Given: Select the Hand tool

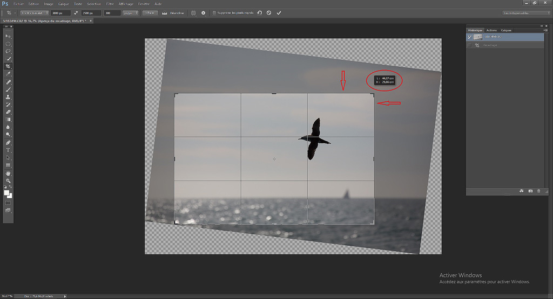Looking at the screenshot, I should click(x=9, y=173).
